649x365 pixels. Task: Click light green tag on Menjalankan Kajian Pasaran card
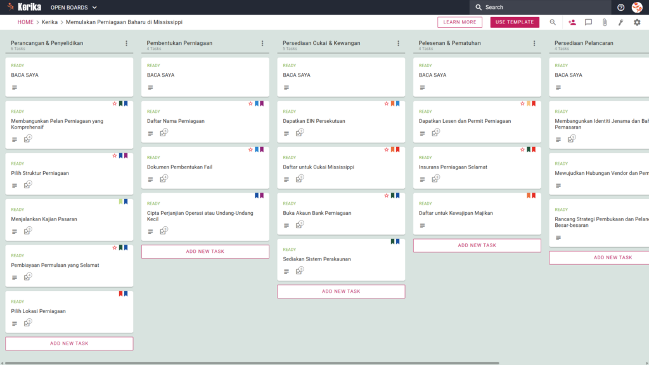(120, 202)
